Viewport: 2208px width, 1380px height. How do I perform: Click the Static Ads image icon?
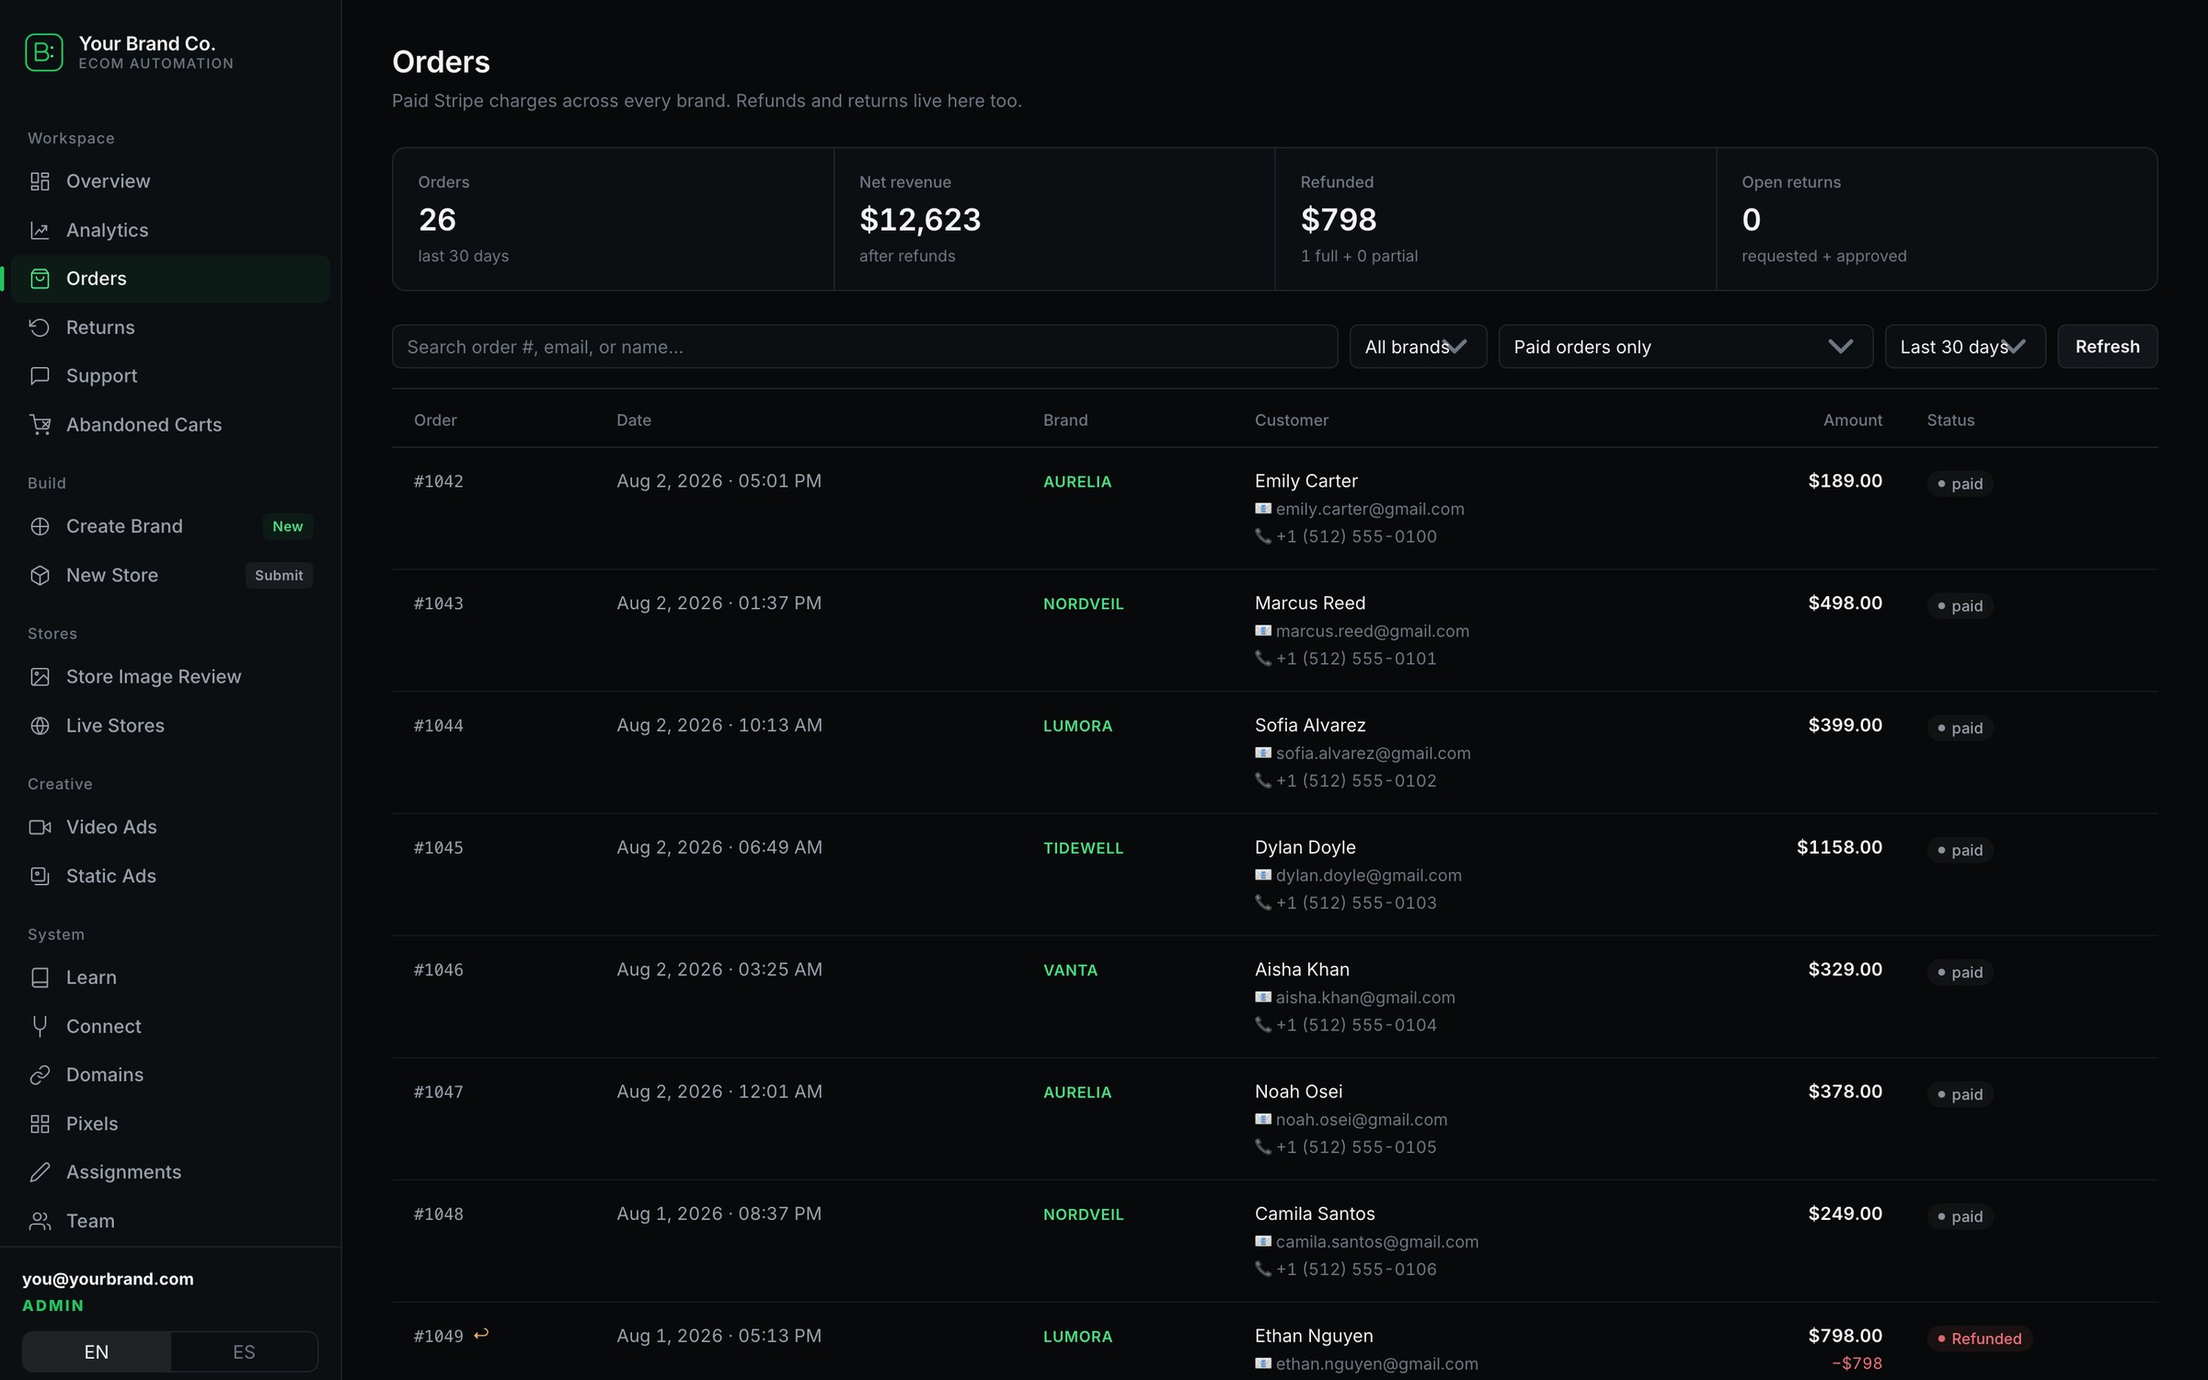pos(40,876)
